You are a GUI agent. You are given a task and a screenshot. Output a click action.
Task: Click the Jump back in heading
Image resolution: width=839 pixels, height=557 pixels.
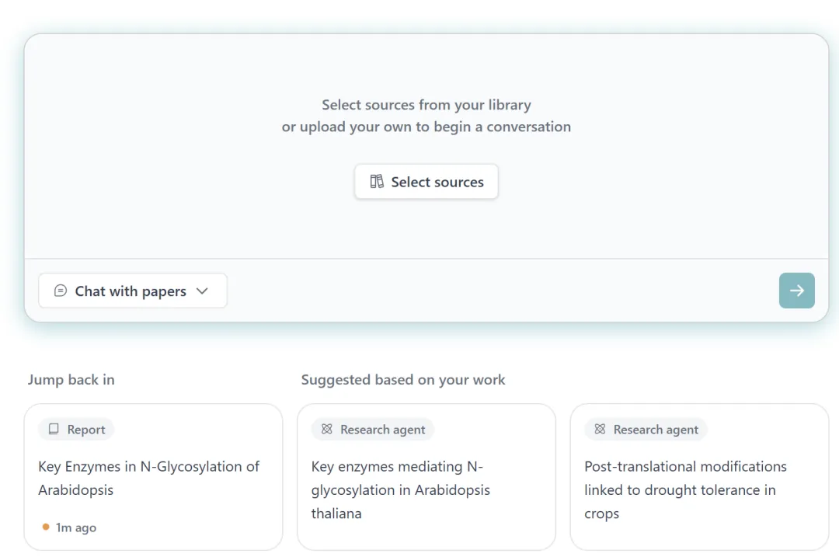tap(71, 379)
